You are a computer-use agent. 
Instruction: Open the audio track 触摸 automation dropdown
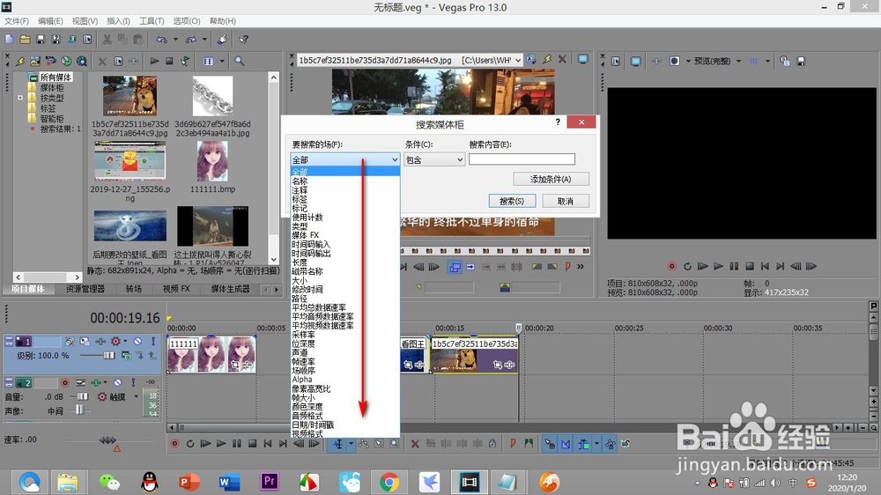(136, 396)
